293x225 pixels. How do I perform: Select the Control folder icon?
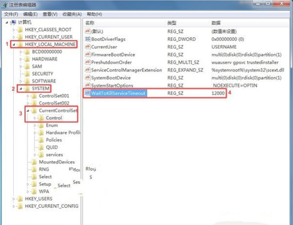coord(41,118)
